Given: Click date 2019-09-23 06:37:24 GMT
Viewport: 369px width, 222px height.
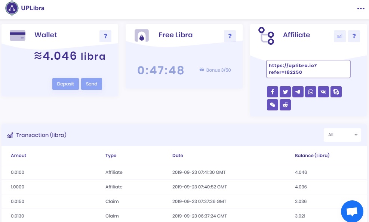Looking at the screenshot, I should (200, 216).
